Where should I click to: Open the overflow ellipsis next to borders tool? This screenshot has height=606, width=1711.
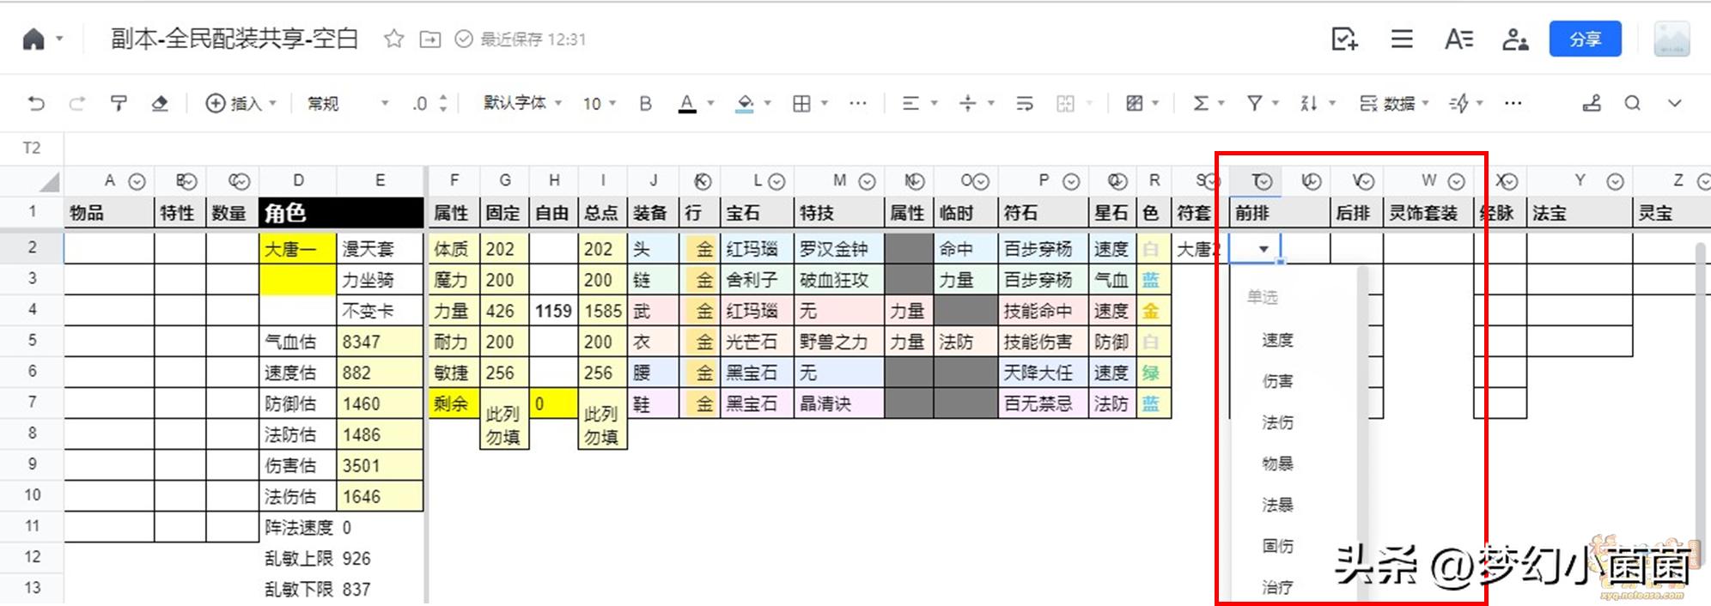pos(857,104)
